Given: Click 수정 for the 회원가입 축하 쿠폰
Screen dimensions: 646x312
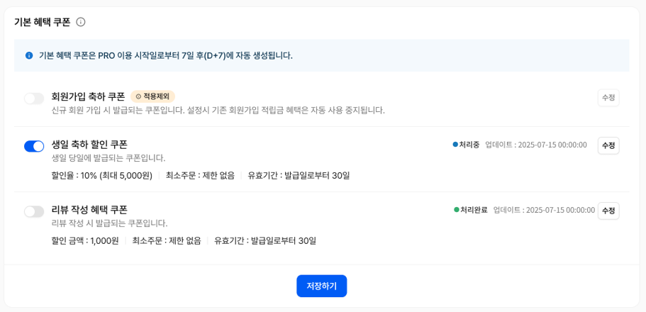Looking at the screenshot, I should coord(608,98).
